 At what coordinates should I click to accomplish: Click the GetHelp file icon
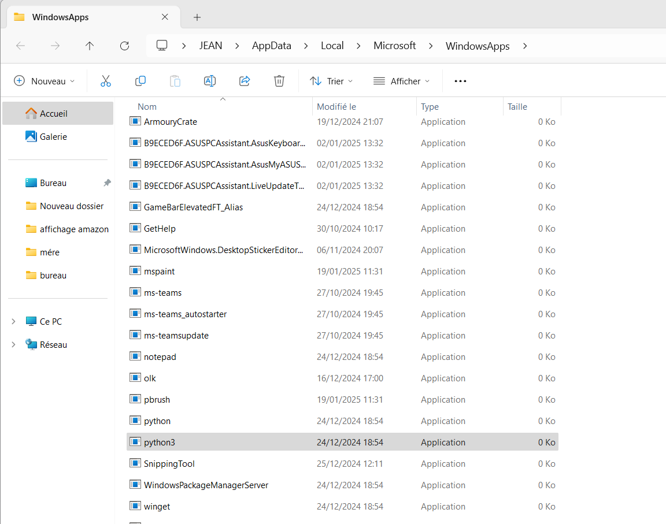pos(135,228)
